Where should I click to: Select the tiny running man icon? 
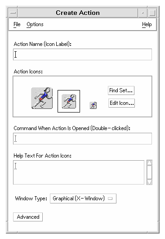click(x=93, y=105)
